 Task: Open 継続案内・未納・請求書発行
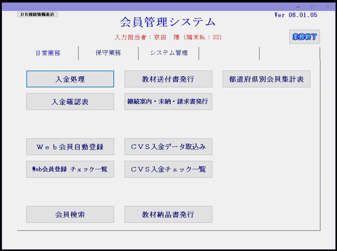click(168, 102)
